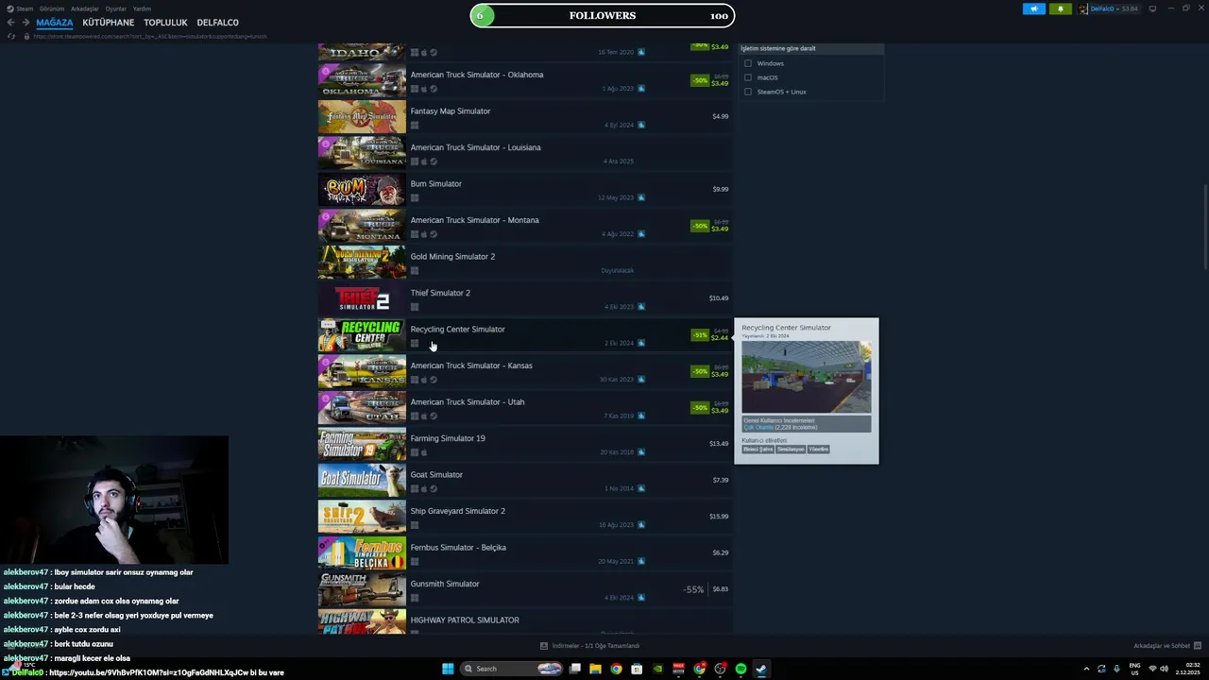This screenshot has width=1209, height=680.
Task: Select American Truck Simulator - Utah title
Action: tap(468, 402)
